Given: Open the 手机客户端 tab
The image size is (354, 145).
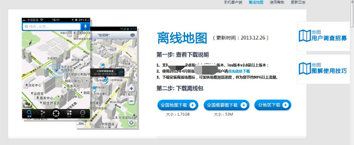Looking at the screenshot, I should click(233, 2).
